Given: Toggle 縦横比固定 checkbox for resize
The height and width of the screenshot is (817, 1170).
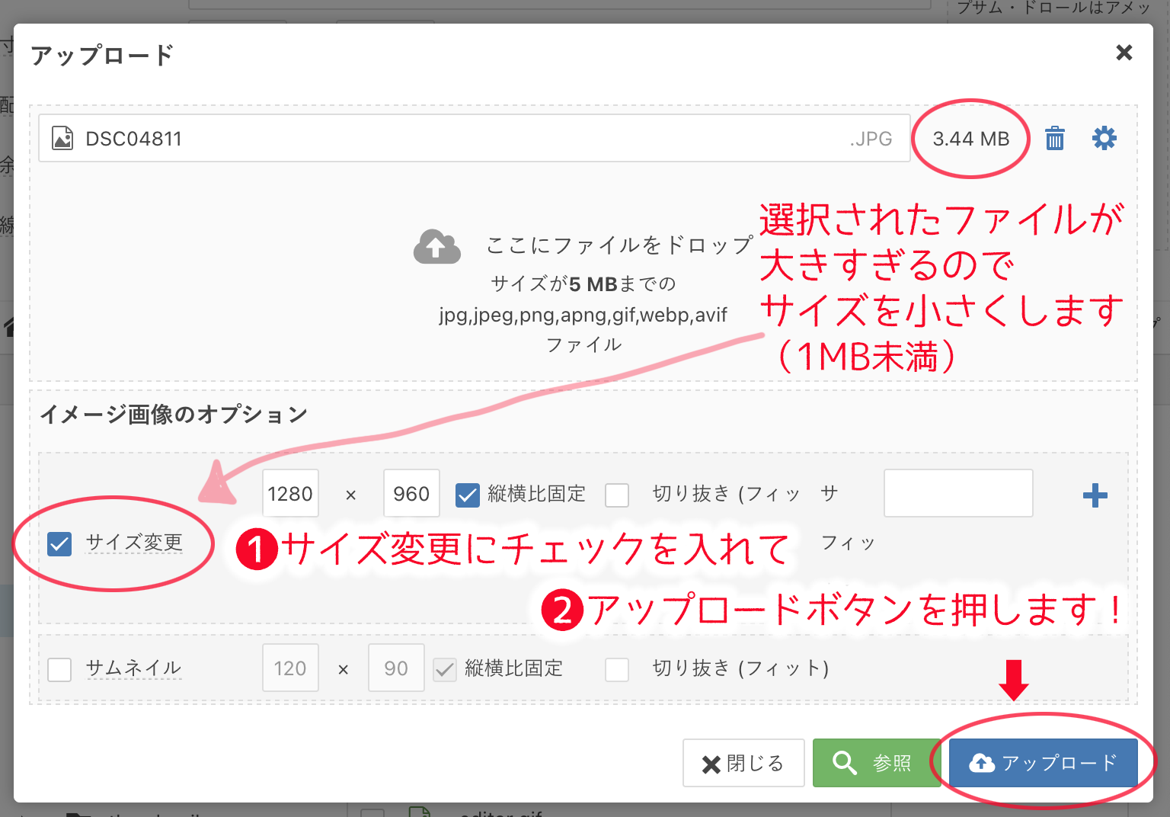Looking at the screenshot, I should pyautogui.click(x=467, y=495).
